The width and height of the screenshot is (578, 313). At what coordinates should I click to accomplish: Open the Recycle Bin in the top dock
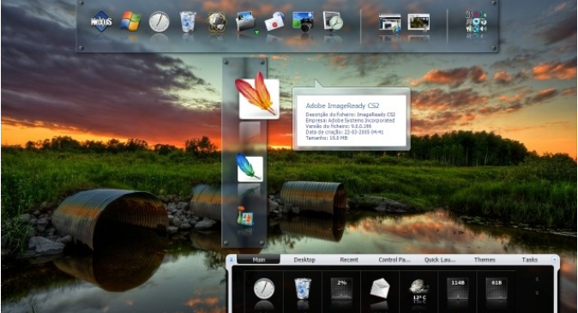click(x=188, y=21)
